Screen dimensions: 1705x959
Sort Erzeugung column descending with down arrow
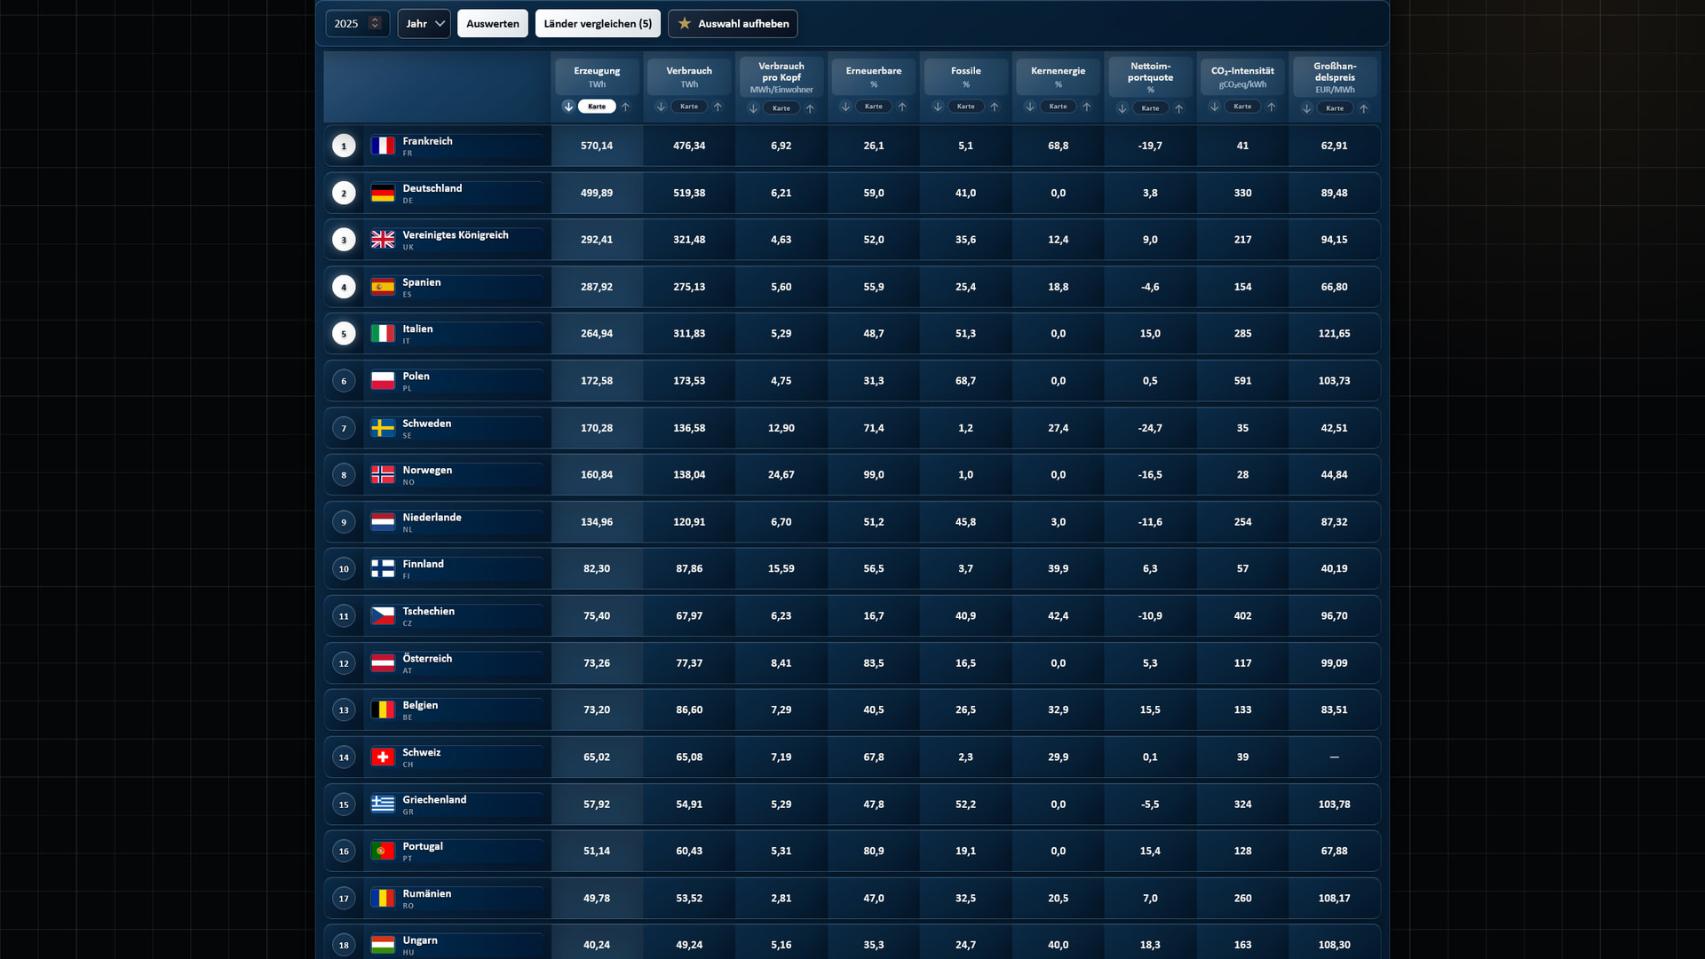(x=568, y=107)
